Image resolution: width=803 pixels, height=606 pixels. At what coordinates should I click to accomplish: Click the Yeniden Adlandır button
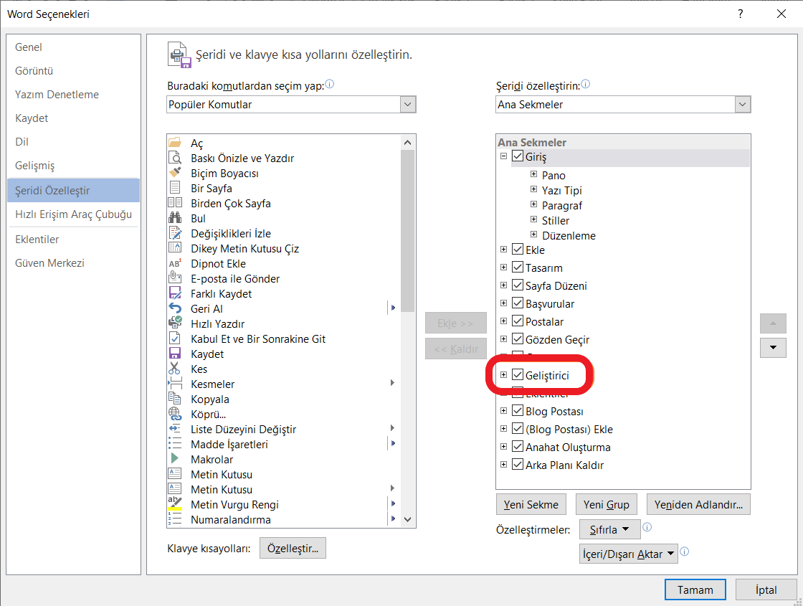click(x=698, y=505)
